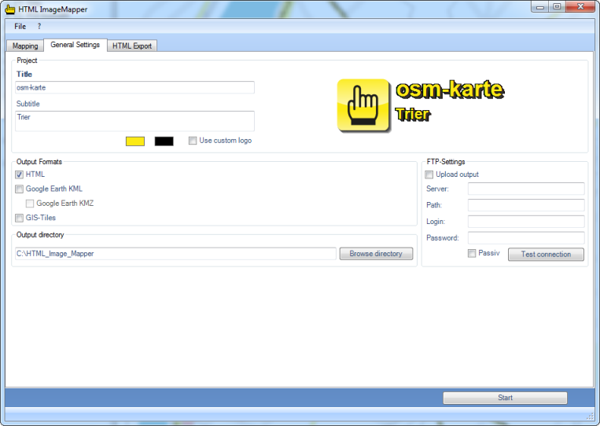Enable the Upload output option
The height and width of the screenshot is (426, 600).
(x=429, y=174)
